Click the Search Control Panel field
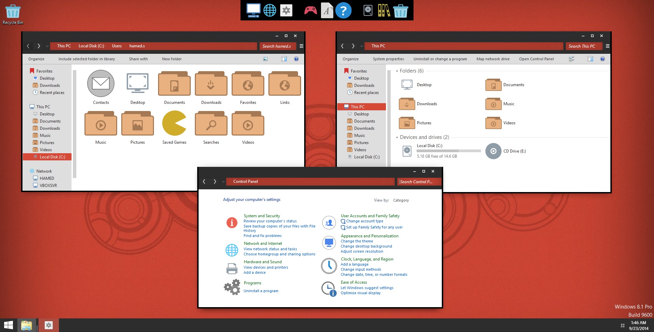Image resolution: width=654 pixels, height=332 pixels. pyautogui.click(x=419, y=182)
